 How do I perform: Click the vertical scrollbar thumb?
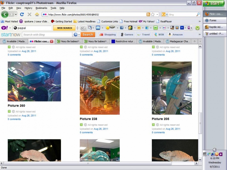pyautogui.click(x=200, y=123)
